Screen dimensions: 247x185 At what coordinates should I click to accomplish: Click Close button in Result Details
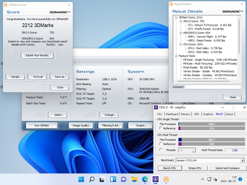coord(233,97)
